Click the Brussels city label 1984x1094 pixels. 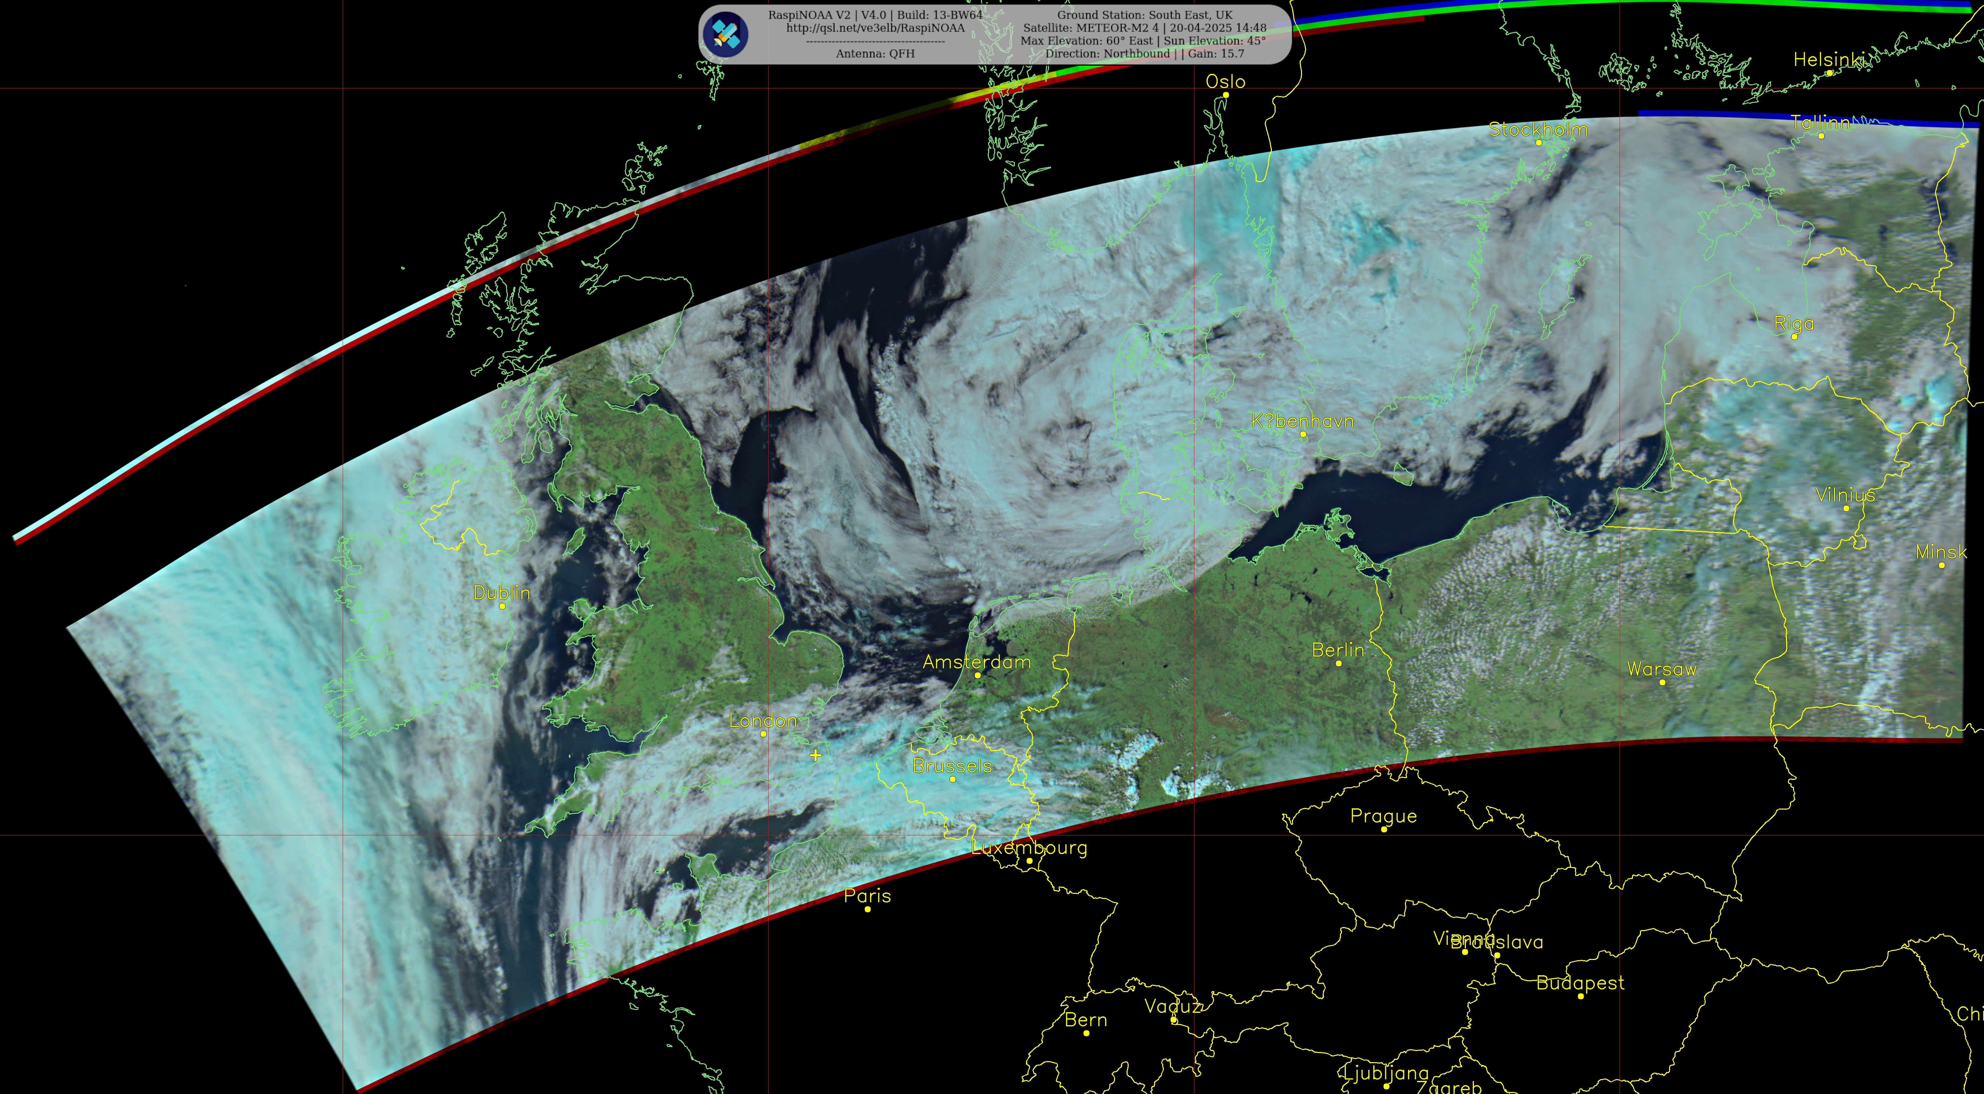coord(952,766)
